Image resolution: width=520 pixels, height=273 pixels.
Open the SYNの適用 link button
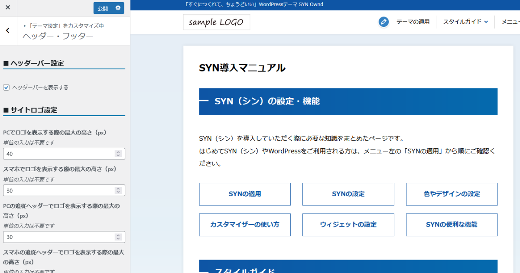pos(245,194)
